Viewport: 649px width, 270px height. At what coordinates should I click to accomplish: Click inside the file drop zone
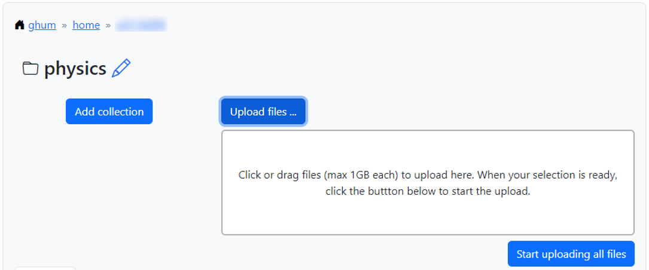(x=428, y=183)
